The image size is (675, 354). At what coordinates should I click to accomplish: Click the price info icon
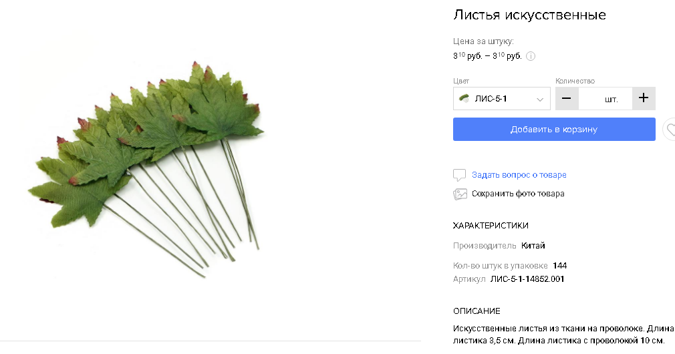click(x=531, y=56)
